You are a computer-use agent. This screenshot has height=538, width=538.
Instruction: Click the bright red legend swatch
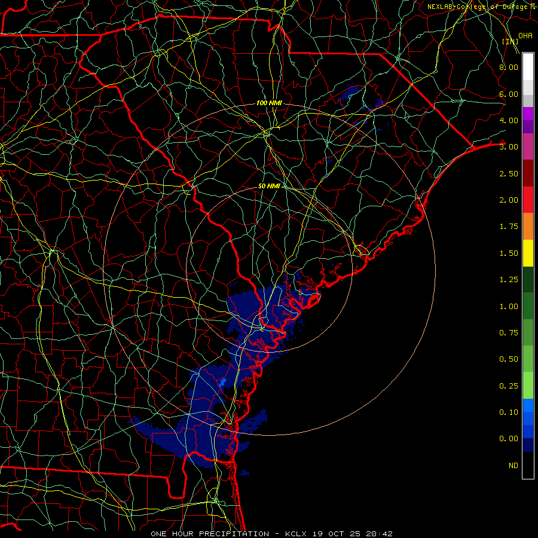pos(528,200)
